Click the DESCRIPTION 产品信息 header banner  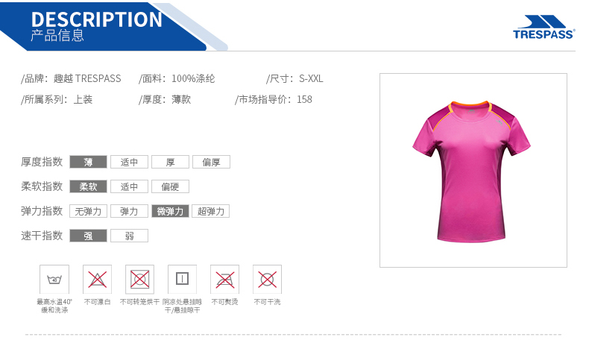click(x=113, y=26)
